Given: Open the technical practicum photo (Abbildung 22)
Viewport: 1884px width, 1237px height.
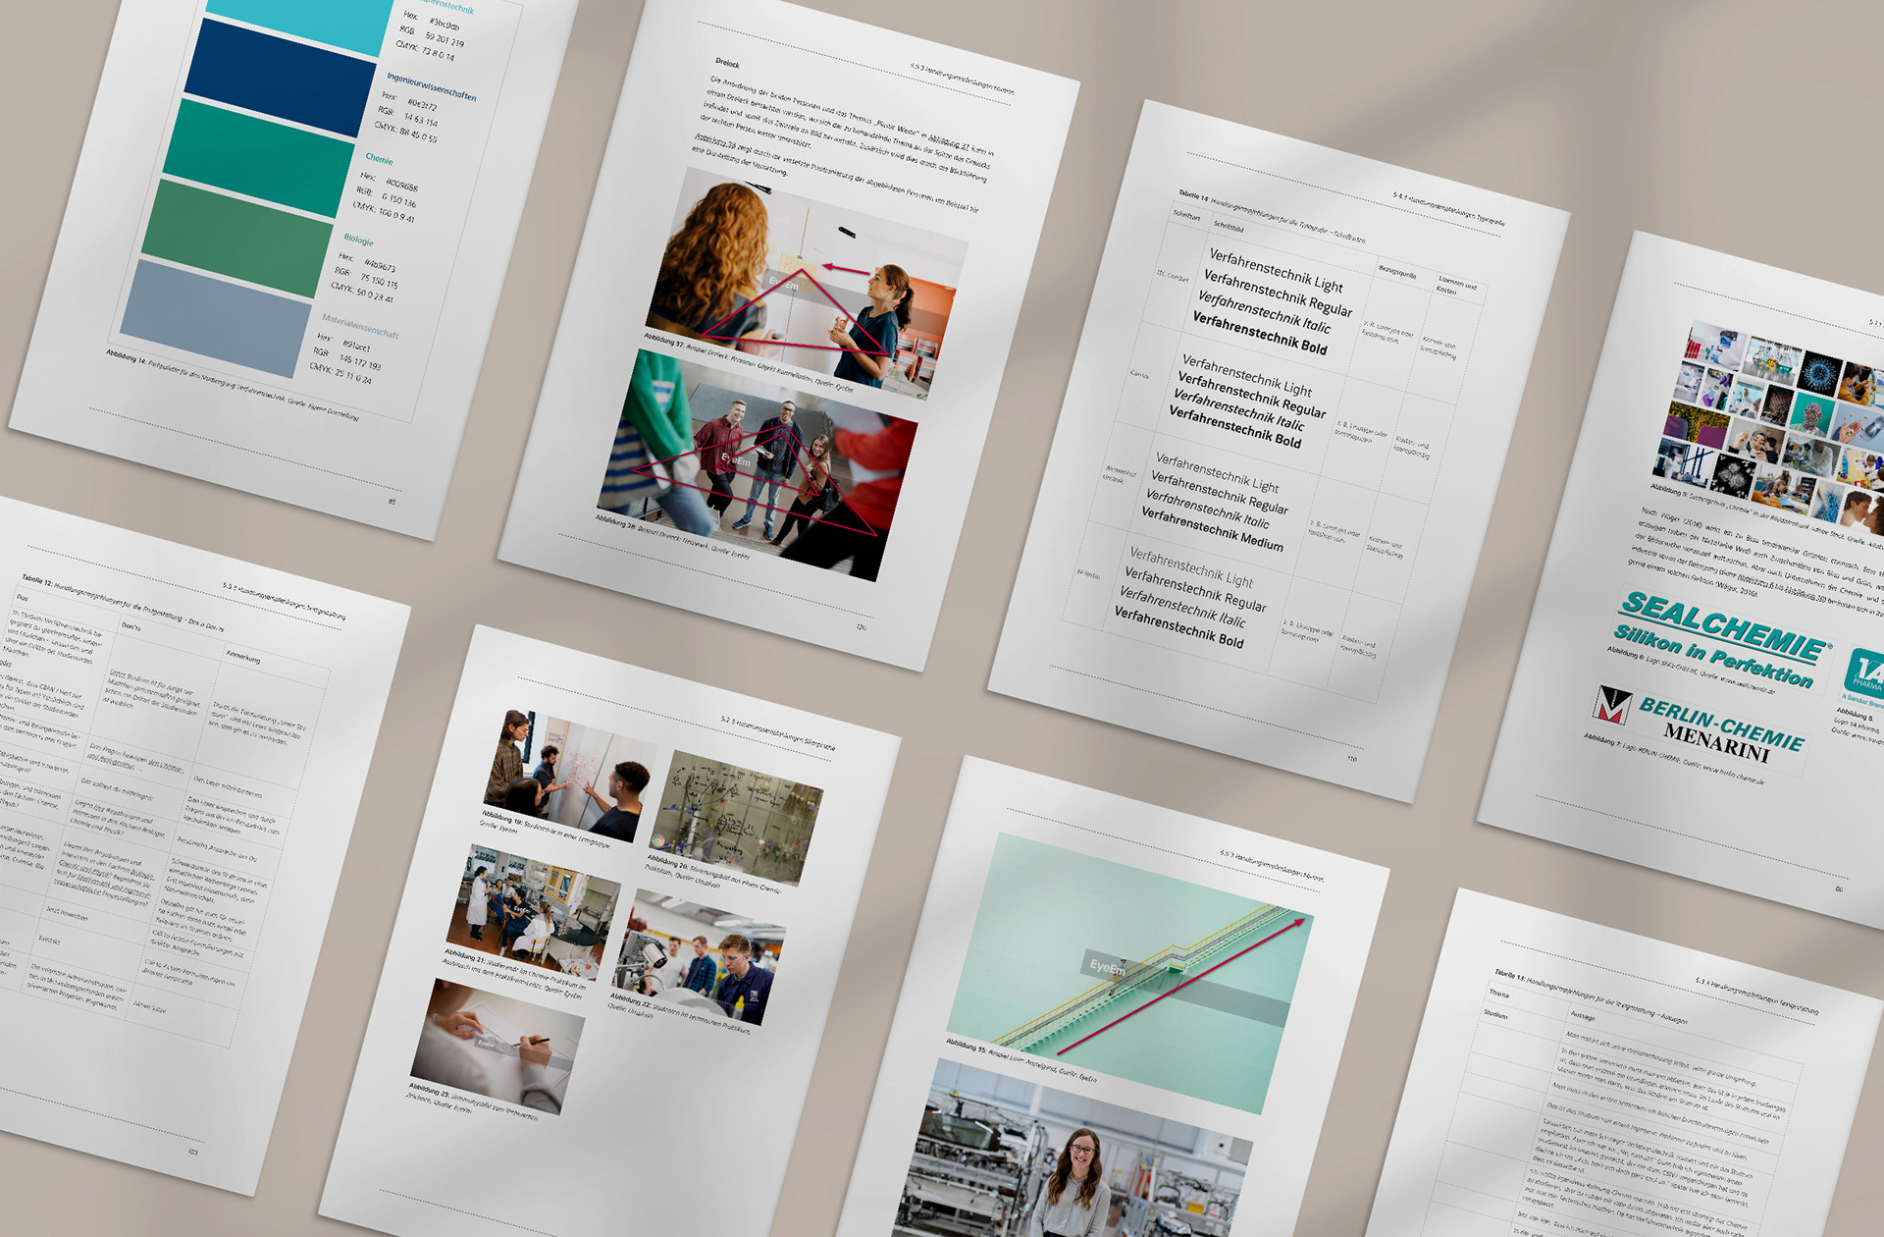Looking at the screenshot, I should coord(700,957).
